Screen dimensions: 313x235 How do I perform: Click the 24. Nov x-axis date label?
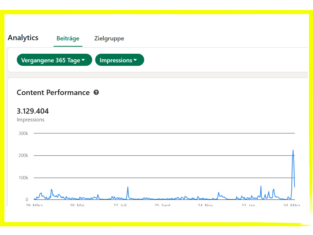205,205
